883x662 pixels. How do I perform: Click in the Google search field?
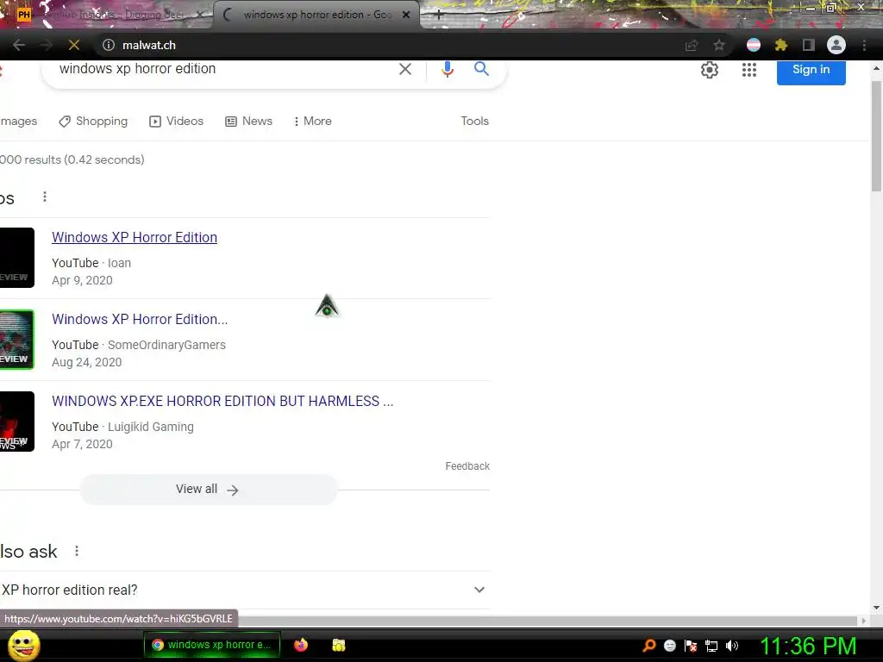(x=225, y=69)
